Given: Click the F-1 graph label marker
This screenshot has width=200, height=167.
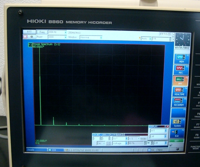Looking at the screenshot, I should coord(30,45).
